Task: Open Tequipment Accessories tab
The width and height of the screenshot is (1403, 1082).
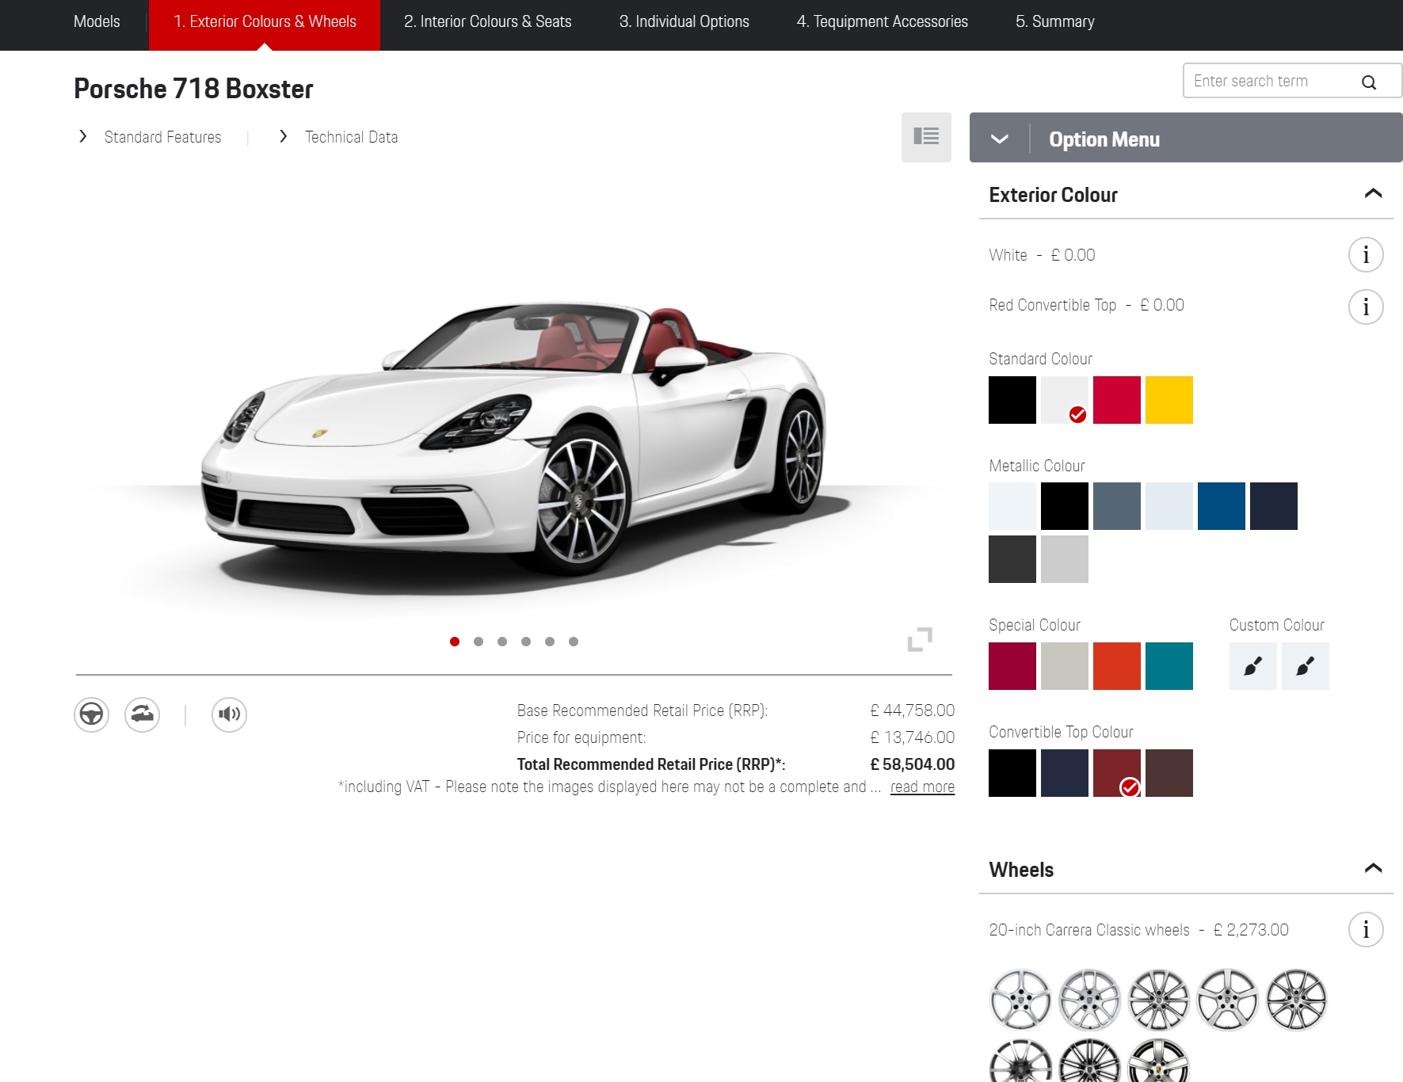Action: (x=882, y=21)
